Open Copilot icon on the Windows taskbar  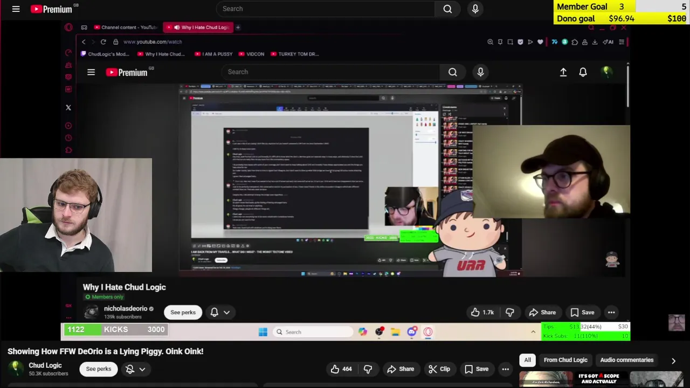363,332
